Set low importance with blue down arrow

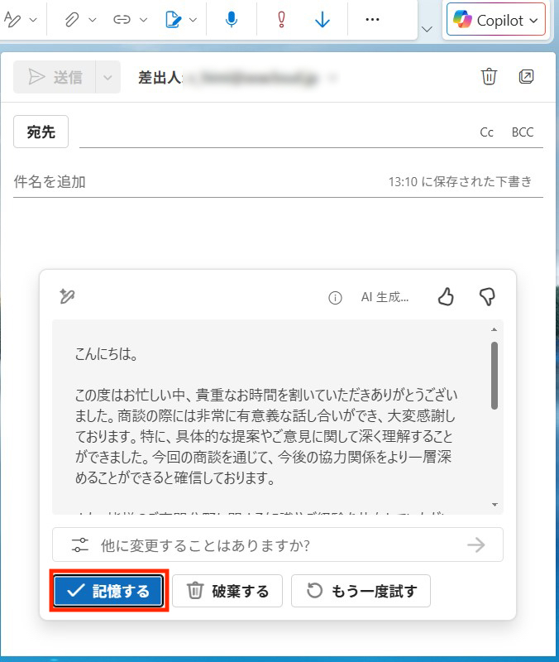point(322,19)
